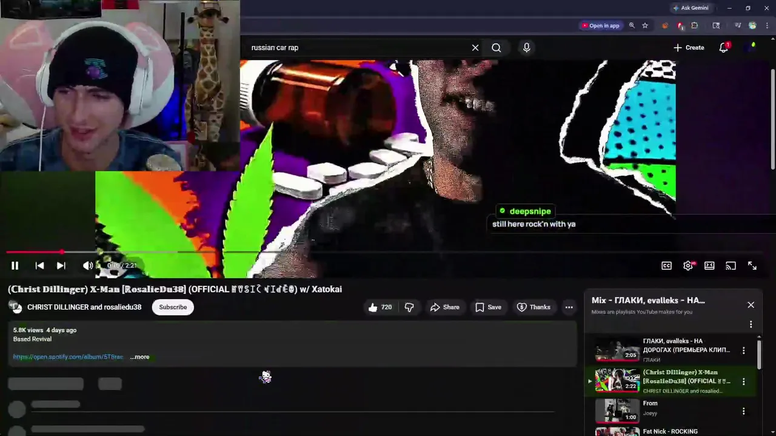Viewport: 776px width, 436px height.
Task: Click the Based Revival description line
Action: [32, 339]
